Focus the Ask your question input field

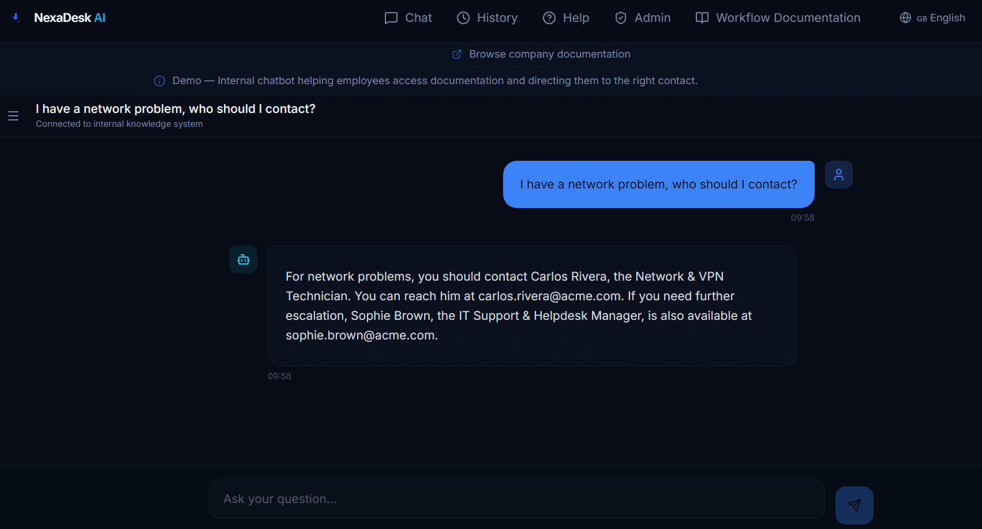516,499
